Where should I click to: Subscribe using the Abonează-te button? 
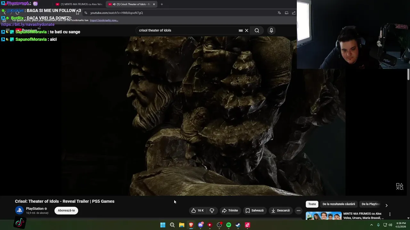coord(66,211)
